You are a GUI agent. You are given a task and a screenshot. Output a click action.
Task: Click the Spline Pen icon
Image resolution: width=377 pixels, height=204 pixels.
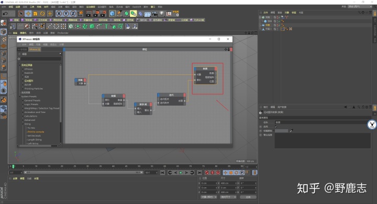click(x=119, y=14)
